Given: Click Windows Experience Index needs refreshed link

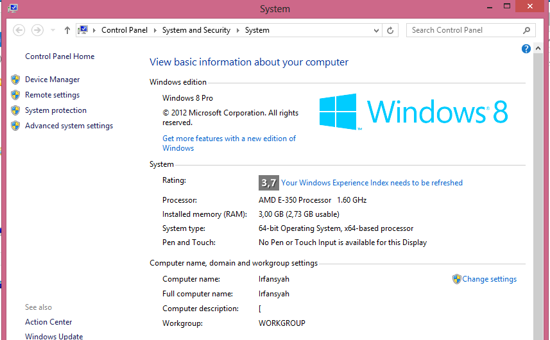Looking at the screenshot, I should pos(372,183).
